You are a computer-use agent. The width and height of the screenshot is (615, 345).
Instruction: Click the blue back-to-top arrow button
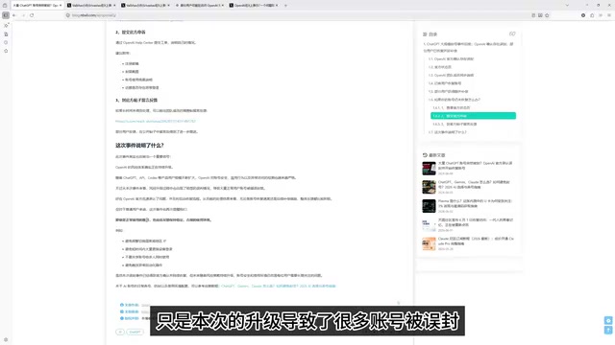[x=608, y=330]
